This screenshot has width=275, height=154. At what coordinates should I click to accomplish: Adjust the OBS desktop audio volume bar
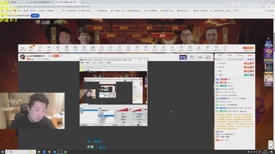coord(138,110)
